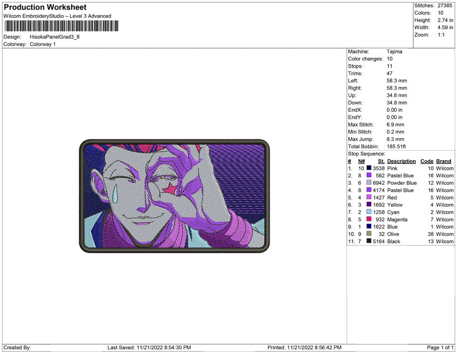
Task: Click 'Black' description in stop table
Action: point(393,241)
